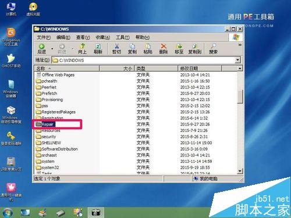Cut selection using the 剪切 scissors icon

[x=116, y=48]
